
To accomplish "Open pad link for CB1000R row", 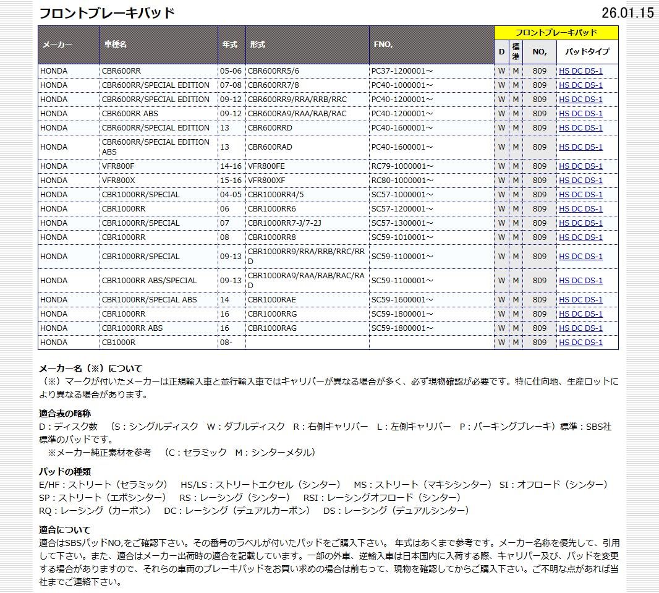I will pyautogui.click(x=580, y=343).
